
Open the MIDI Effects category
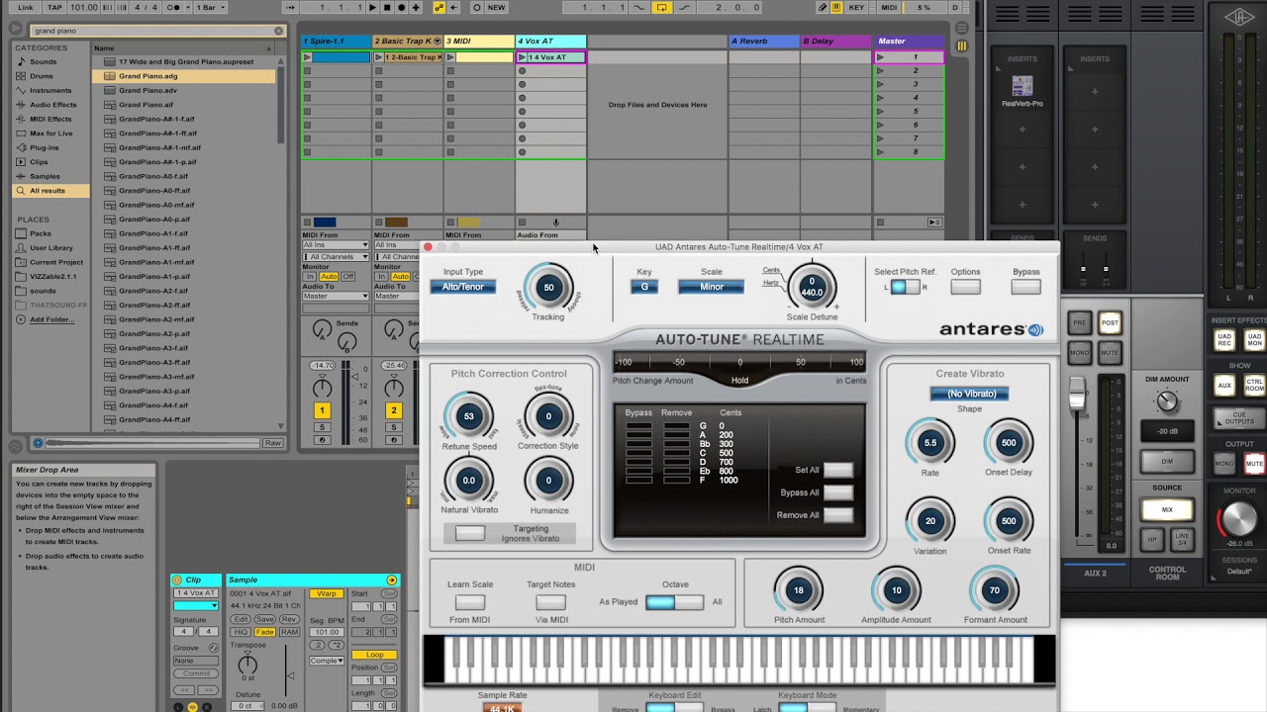click(x=50, y=119)
